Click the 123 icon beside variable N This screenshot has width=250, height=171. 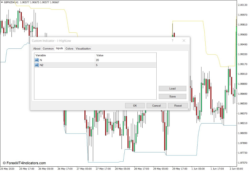coord(36,60)
